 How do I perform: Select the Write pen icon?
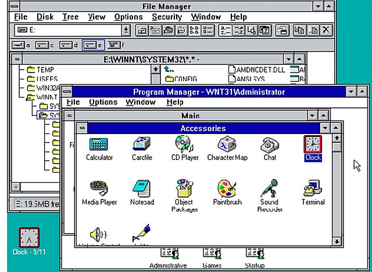coord(141,233)
